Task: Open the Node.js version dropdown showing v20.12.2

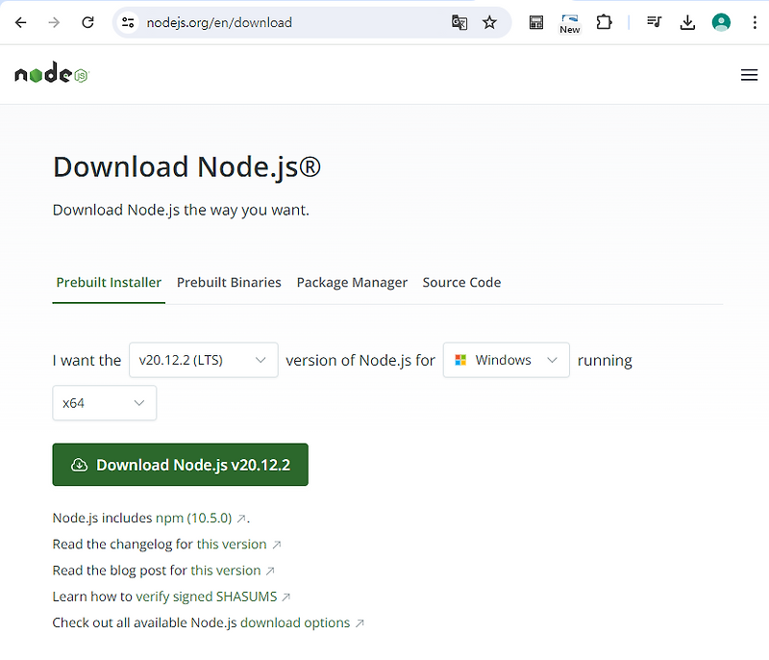Action: [x=203, y=359]
